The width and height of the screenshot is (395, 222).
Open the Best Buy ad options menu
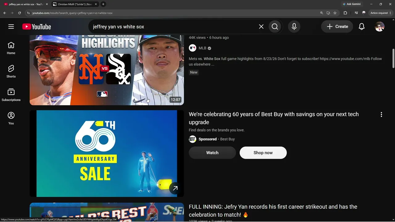tap(381, 114)
